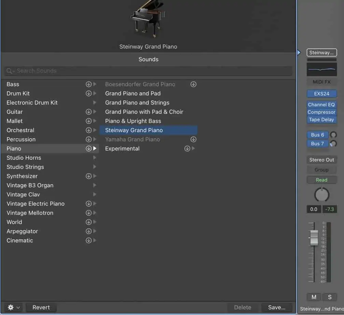Open the Compressor plugin slot
This screenshot has width=344, height=315.
pyautogui.click(x=321, y=112)
